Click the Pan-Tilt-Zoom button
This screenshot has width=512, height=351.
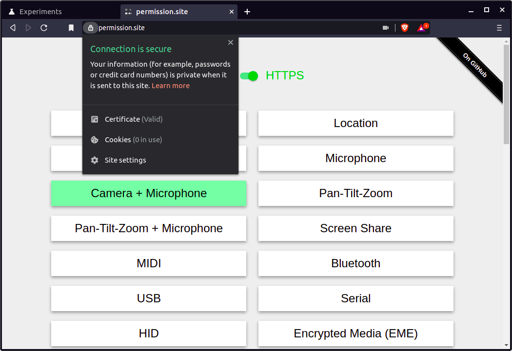click(355, 193)
